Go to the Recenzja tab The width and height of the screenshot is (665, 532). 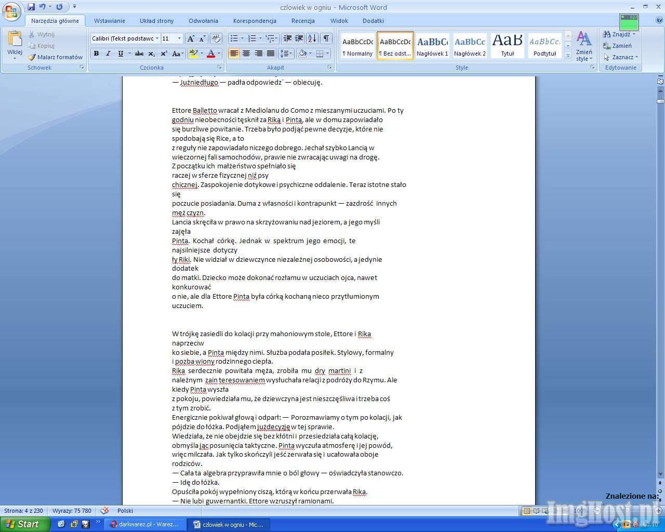(x=303, y=21)
